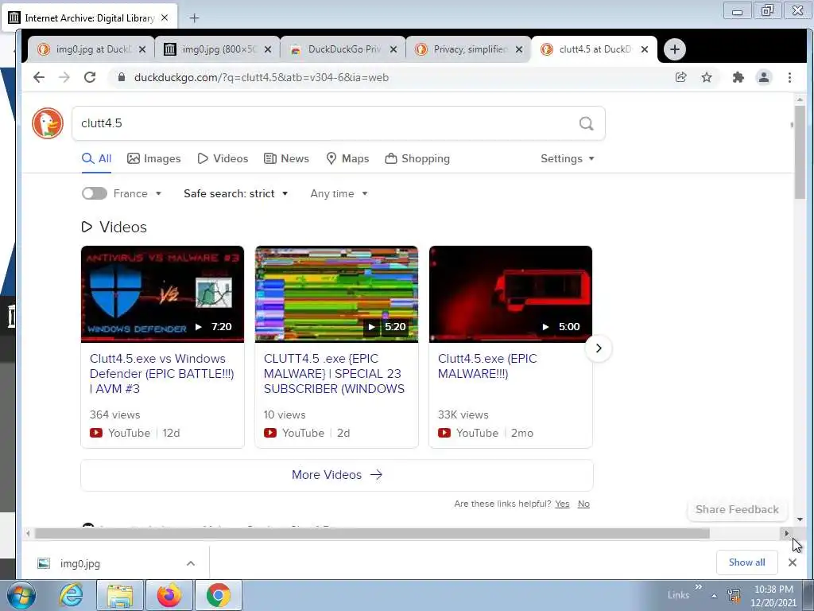The image size is (814, 611).
Task: Answer No to links helpful
Action: [x=583, y=504]
